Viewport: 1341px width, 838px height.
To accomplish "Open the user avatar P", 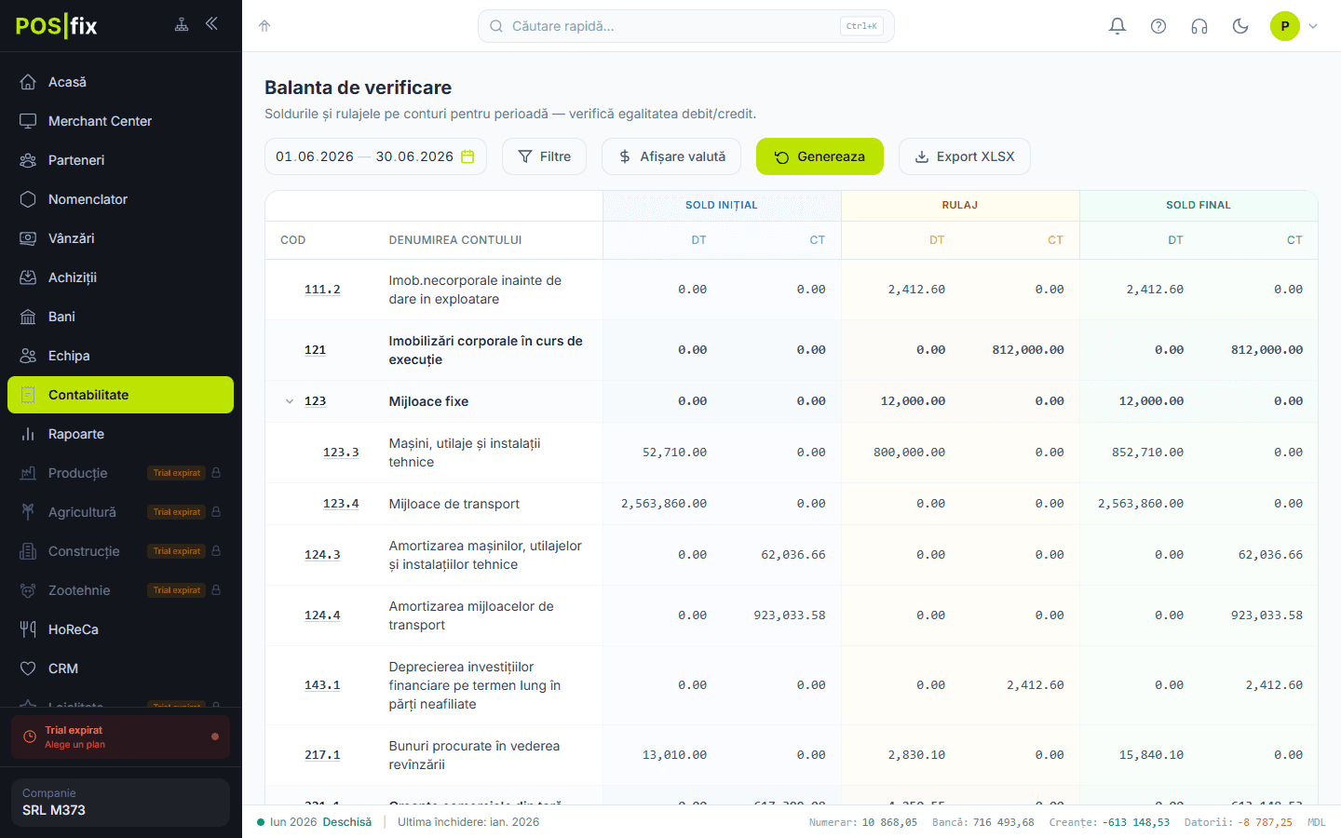I will click(1285, 26).
